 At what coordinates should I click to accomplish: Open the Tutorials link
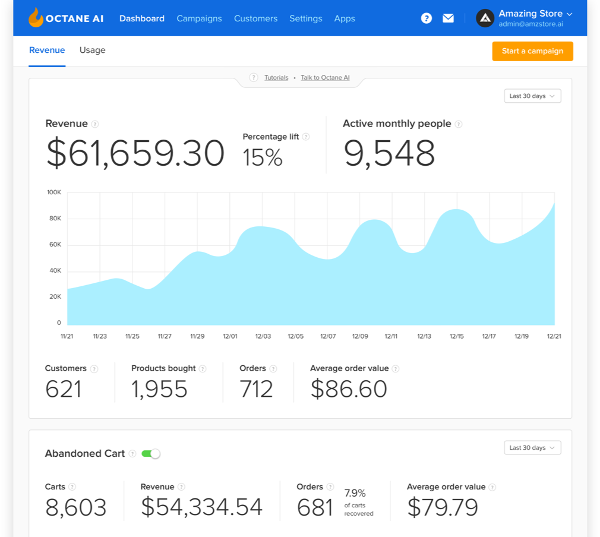tap(276, 77)
